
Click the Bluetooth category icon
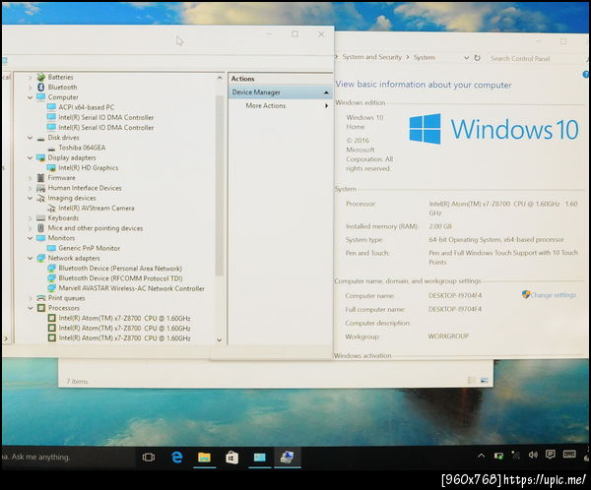pos(40,87)
